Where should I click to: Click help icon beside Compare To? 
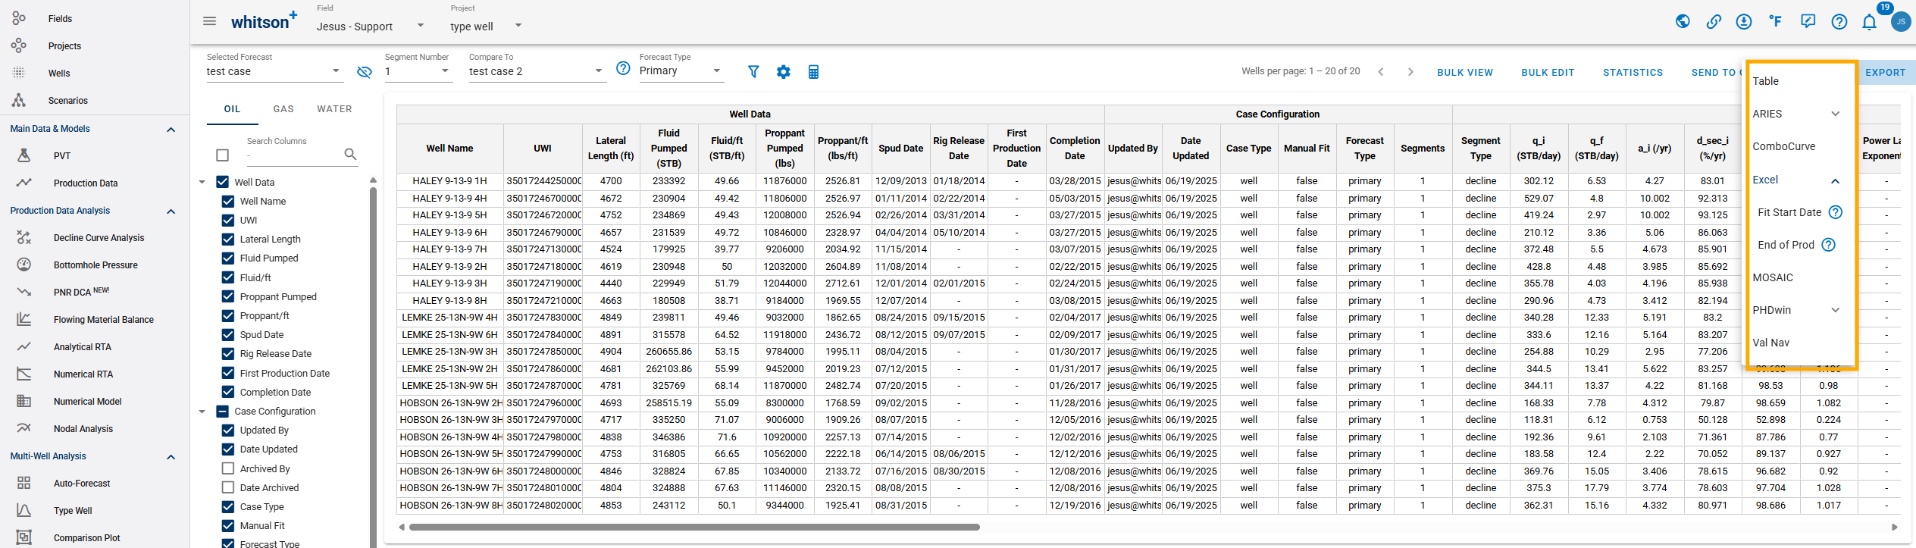pyautogui.click(x=623, y=68)
